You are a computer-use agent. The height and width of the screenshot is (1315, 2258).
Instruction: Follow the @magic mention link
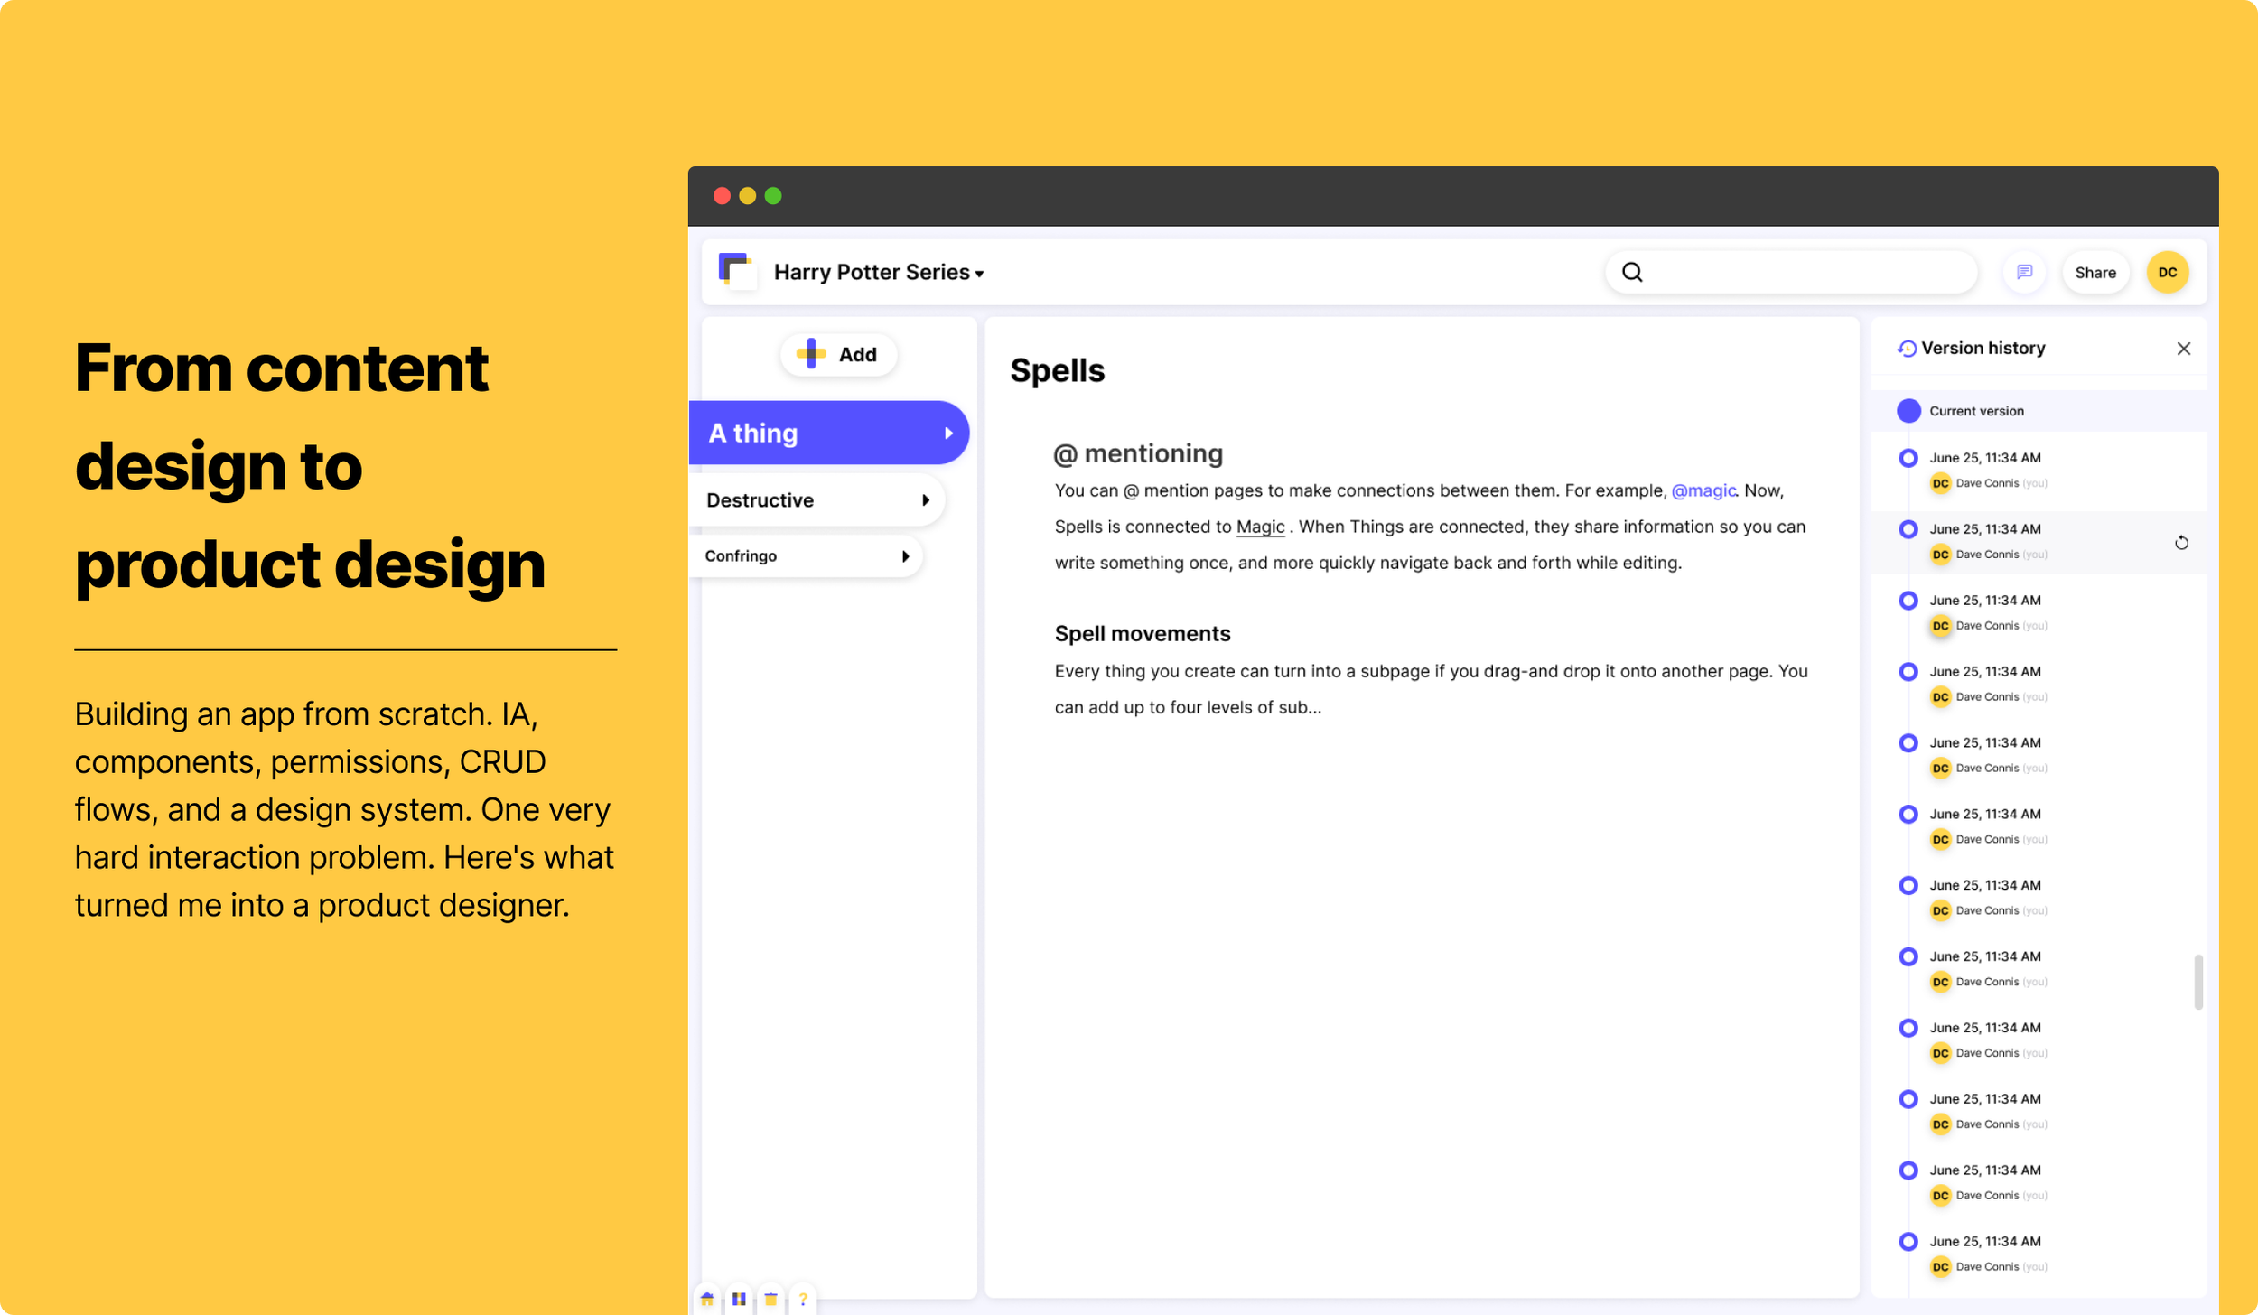click(1703, 490)
